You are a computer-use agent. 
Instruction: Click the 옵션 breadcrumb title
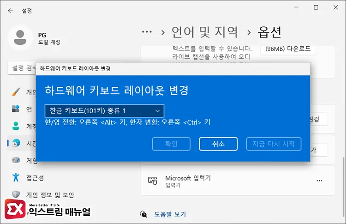tap(270, 32)
